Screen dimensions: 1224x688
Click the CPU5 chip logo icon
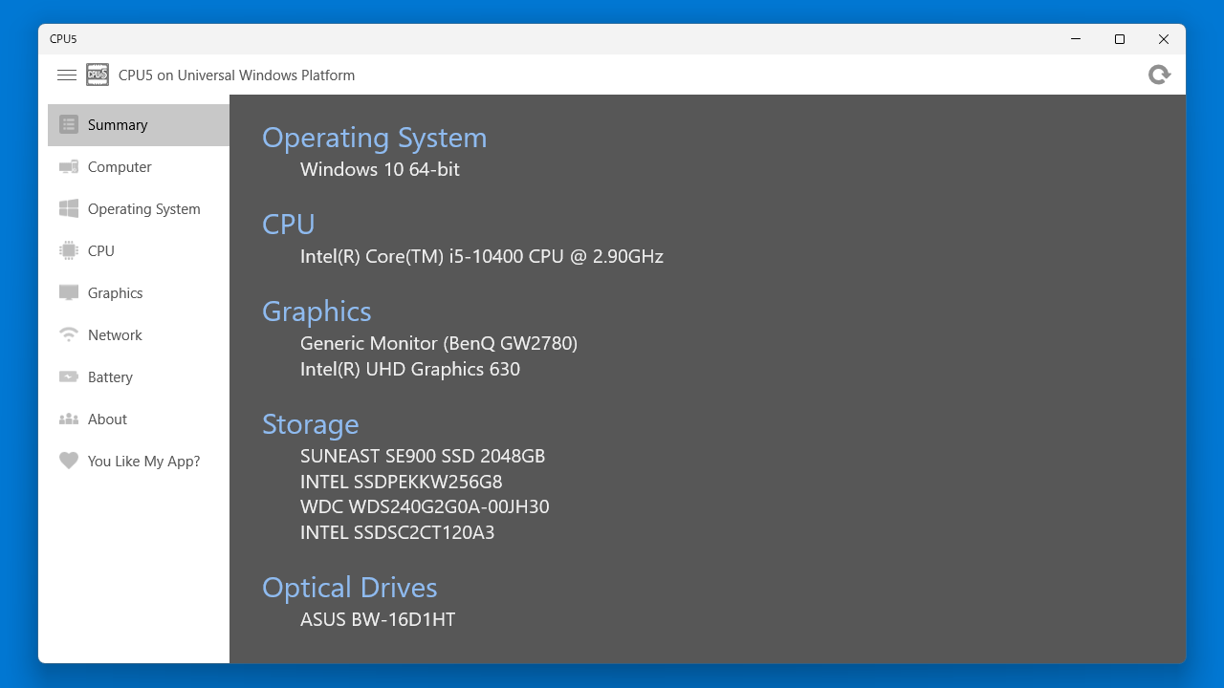click(98, 75)
